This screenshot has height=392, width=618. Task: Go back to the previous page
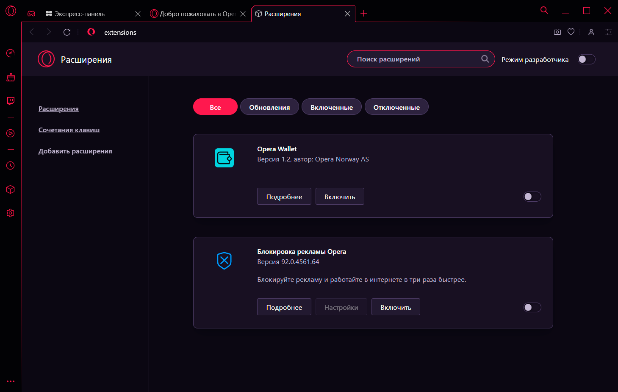[32, 32]
